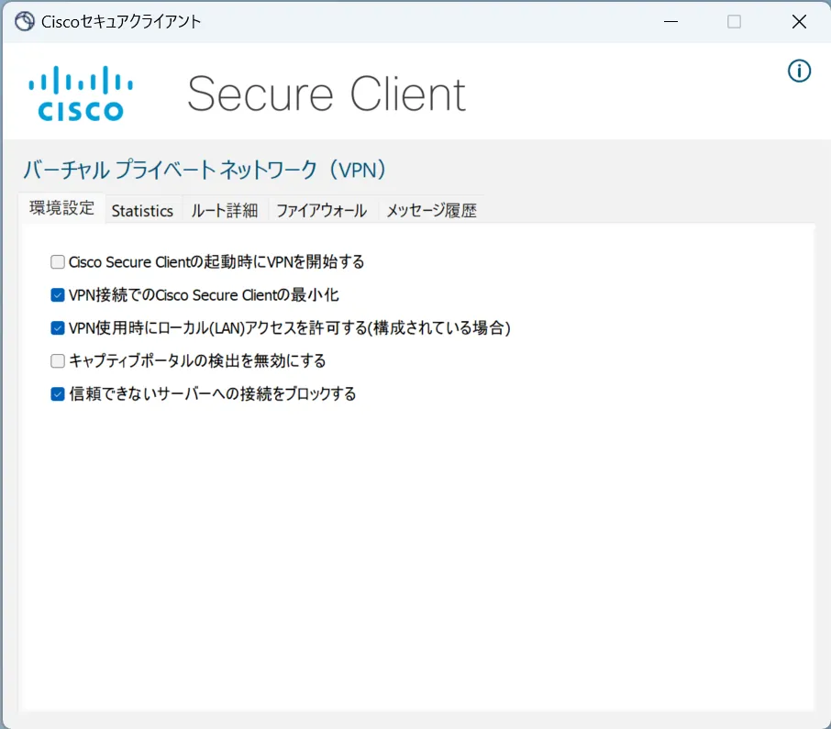Uncheck minimizing Cisco Secure Client on VPN connect

pyautogui.click(x=58, y=295)
